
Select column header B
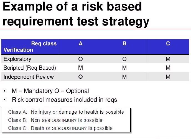pyautogui.click(x=124, y=43)
